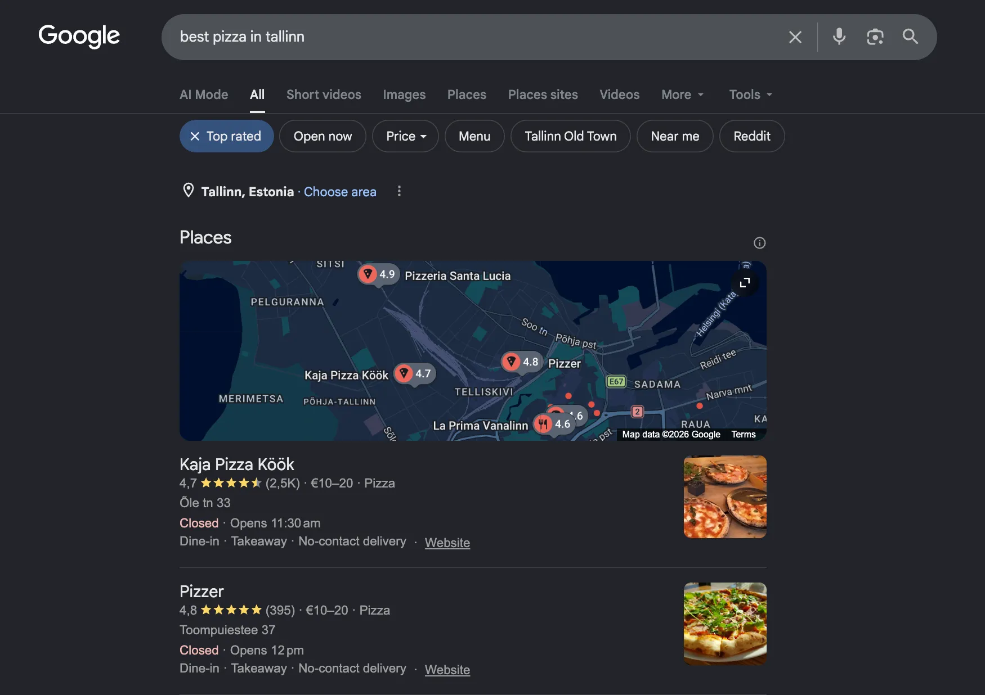Open Kaja Pizza Köök pizza photo thumbnail

(724, 497)
